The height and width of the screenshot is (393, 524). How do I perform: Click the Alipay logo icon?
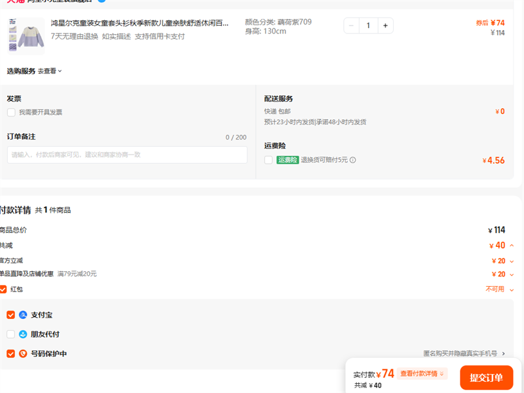tap(23, 315)
